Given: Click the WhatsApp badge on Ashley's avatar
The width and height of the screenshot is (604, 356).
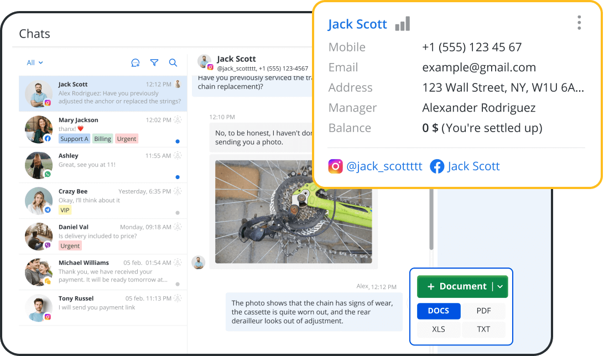Looking at the screenshot, I should [49, 174].
